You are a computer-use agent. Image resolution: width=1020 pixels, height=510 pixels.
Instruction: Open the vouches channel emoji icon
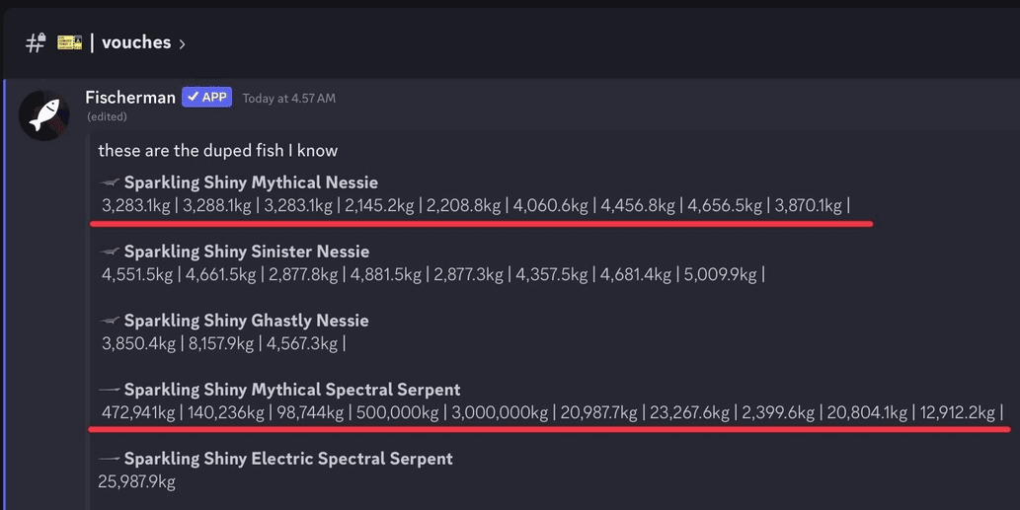click(69, 42)
